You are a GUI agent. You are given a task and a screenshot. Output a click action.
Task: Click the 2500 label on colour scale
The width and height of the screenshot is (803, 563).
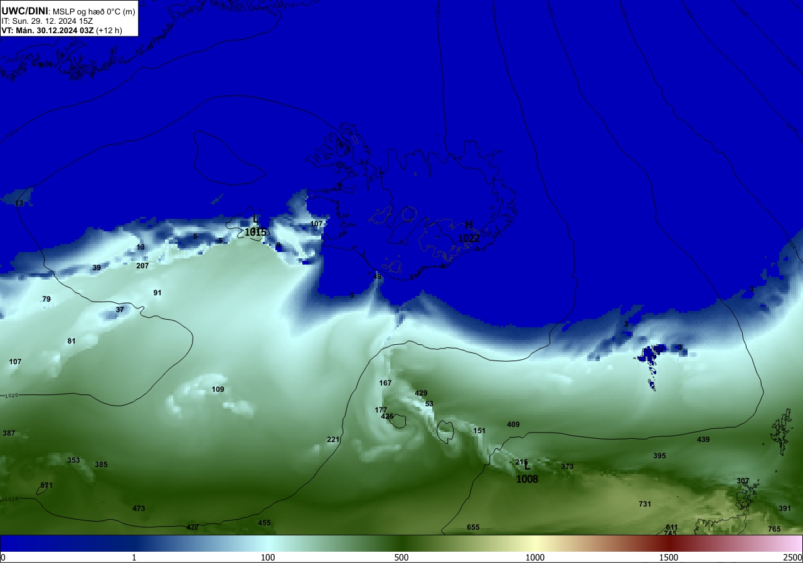(x=792, y=557)
